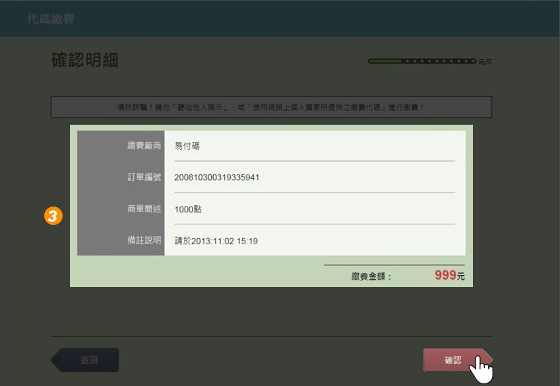
Task: Click the 確認明細 page heading
Action: tap(85, 60)
